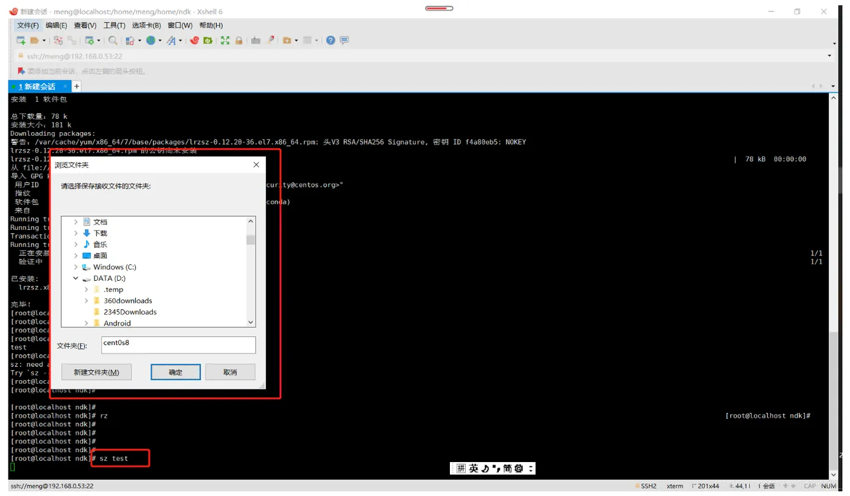Click the Help question mark icon
The height and width of the screenshot is (496, 850).
(x=330, y=41)
